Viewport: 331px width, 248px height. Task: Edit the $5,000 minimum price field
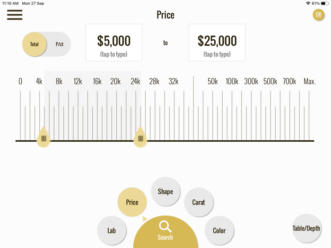113,43
